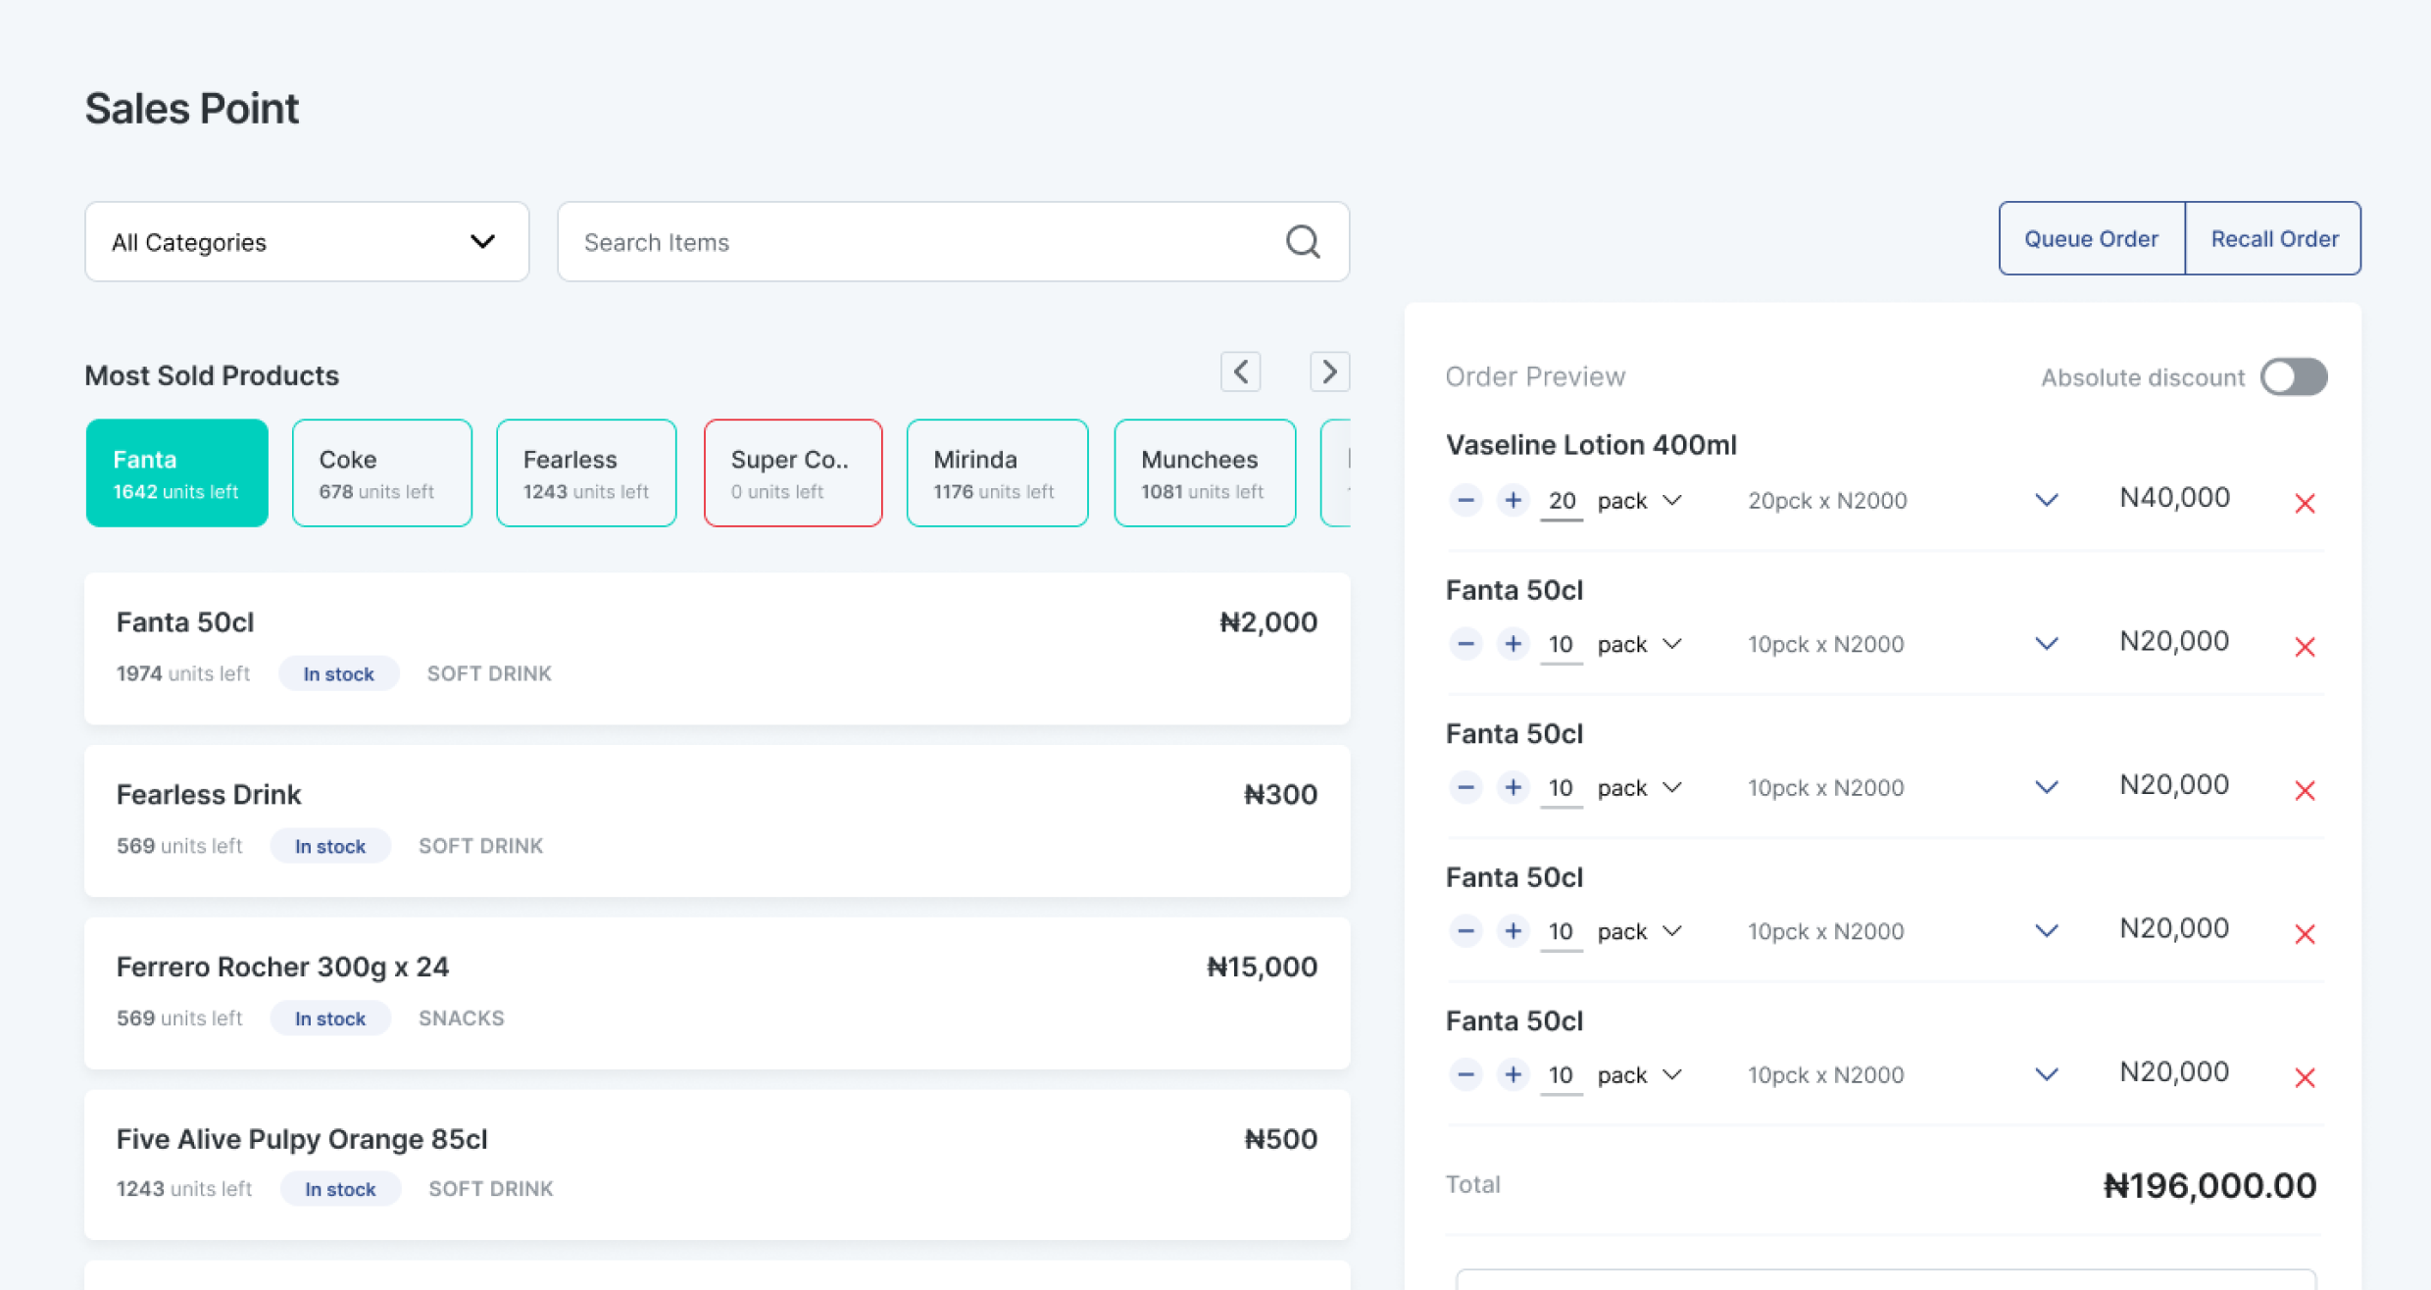The image size is (2431, 1290).
Task: Click the Search Items input field
Action: (921, 241)
